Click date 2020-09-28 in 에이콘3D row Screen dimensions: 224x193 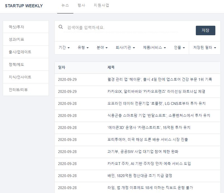tap(67, 128)
